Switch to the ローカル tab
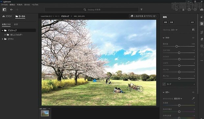 [20, 16]
